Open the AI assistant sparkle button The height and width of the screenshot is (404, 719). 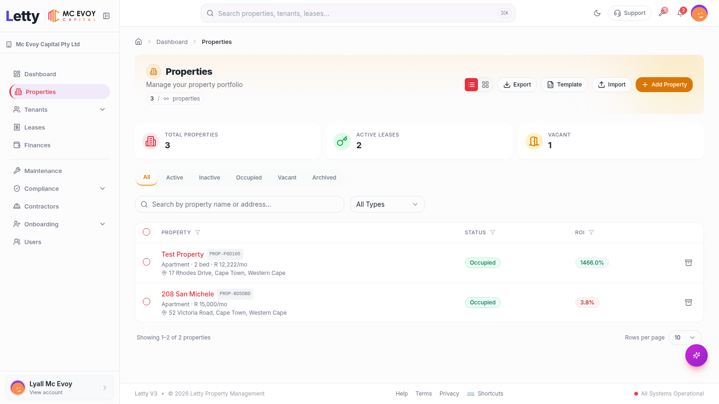tap(697, 355)
